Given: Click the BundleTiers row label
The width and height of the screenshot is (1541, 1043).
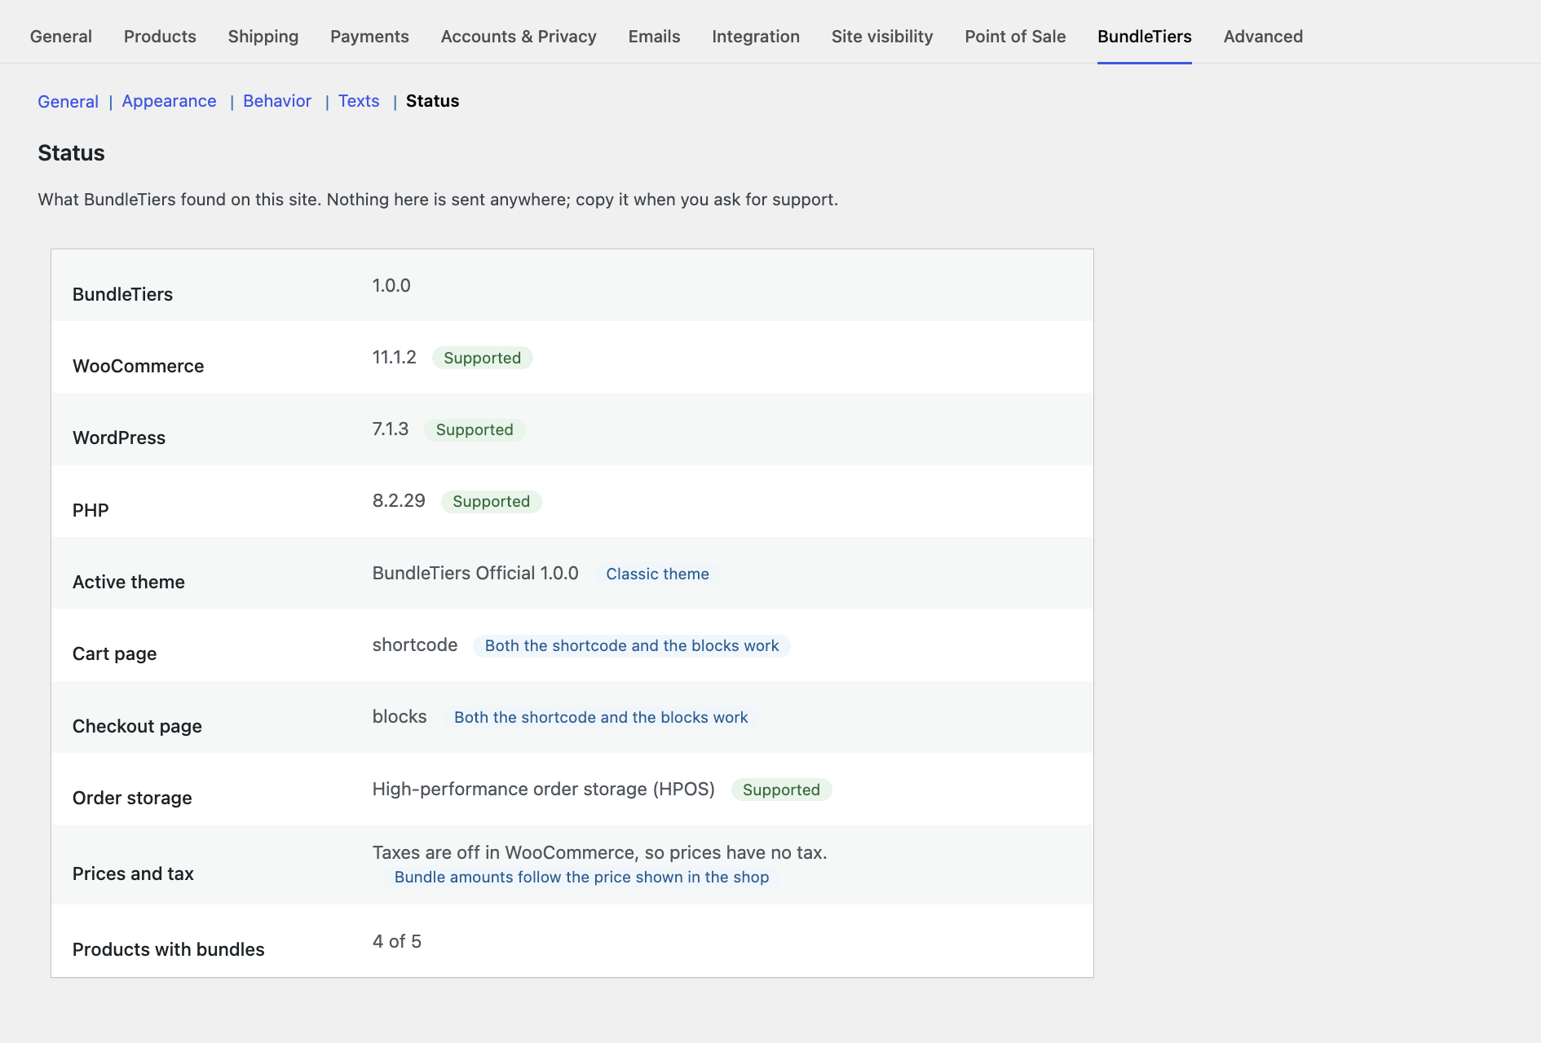Looking at the screenshot, I should (122, 294).
